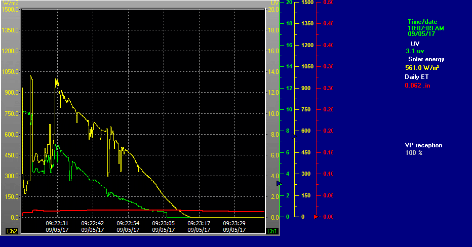This screenshot has width=472, height=247.
Task: Click the '3.1 uv' reading
Action: tap(415, 51)
